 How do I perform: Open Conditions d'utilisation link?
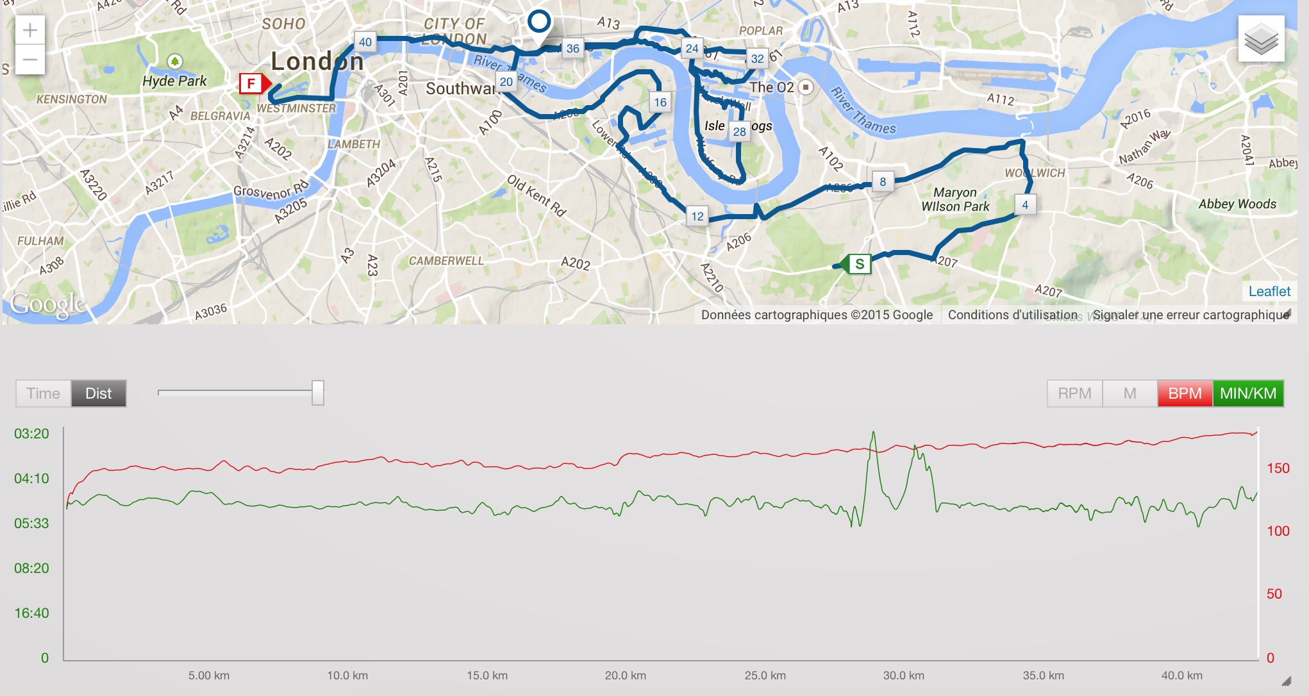coord(1013,315)
